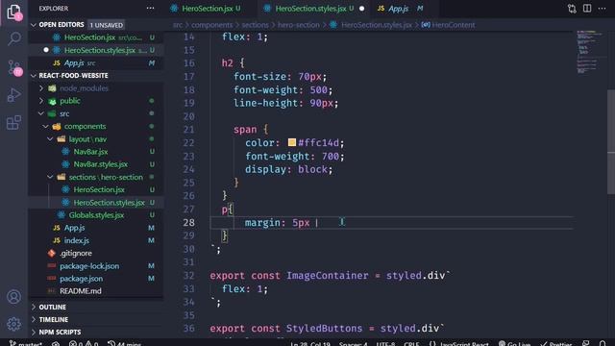
Task: Click the editor vertical scrollbar
Action: pyautogui.click(x=611, y=142)
